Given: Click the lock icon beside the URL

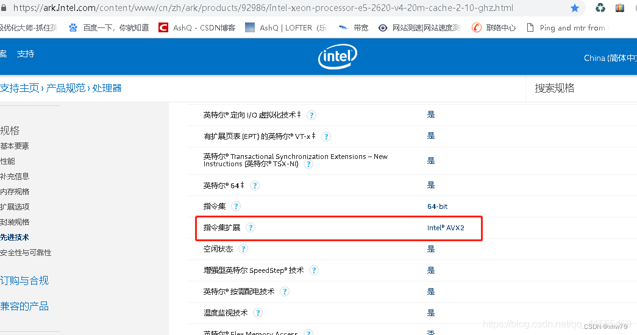Looking at the screenshot, I should coord(4,8).
